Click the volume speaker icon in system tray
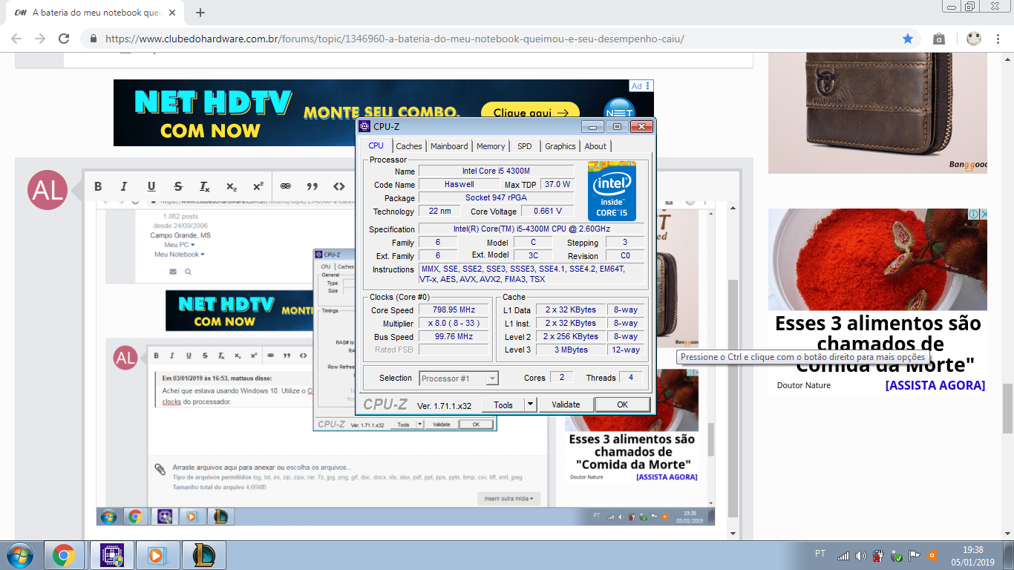This screenshot has height=570, width=1014. pyautogui.click(x=860, y=556)
